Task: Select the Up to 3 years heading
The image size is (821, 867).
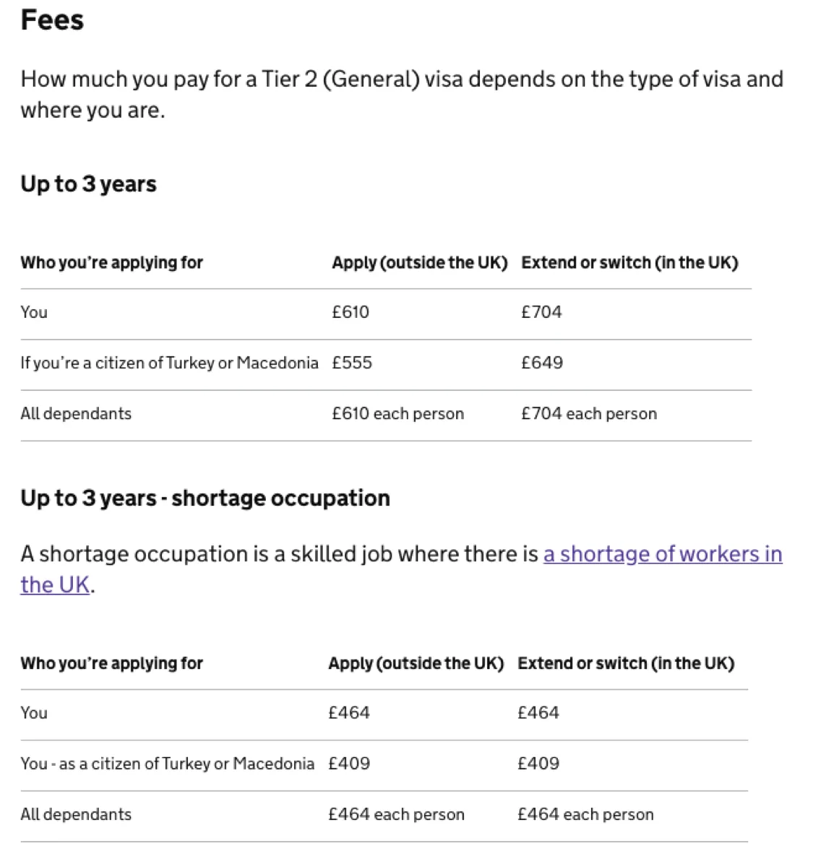Action: 88,184
